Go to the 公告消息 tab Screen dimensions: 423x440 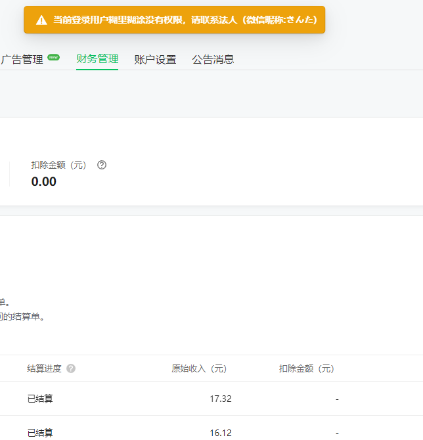(x=213, y=60)
